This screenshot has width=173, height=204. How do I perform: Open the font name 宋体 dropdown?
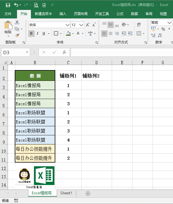tap(67, 25)
